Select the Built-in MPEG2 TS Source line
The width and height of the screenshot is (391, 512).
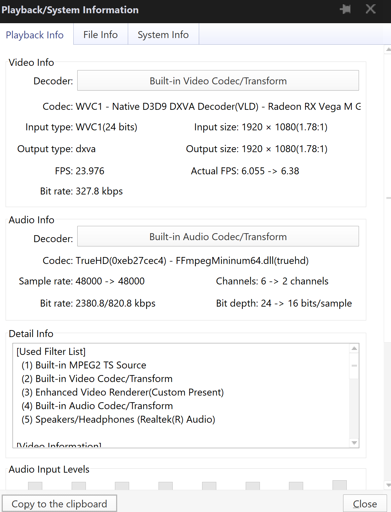(x=84, y=365)
